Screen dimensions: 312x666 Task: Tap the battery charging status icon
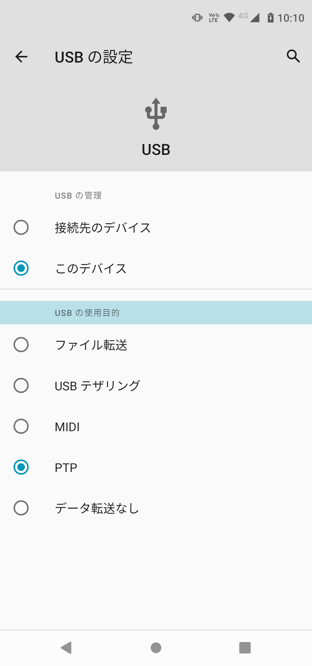tap(270, 18)
